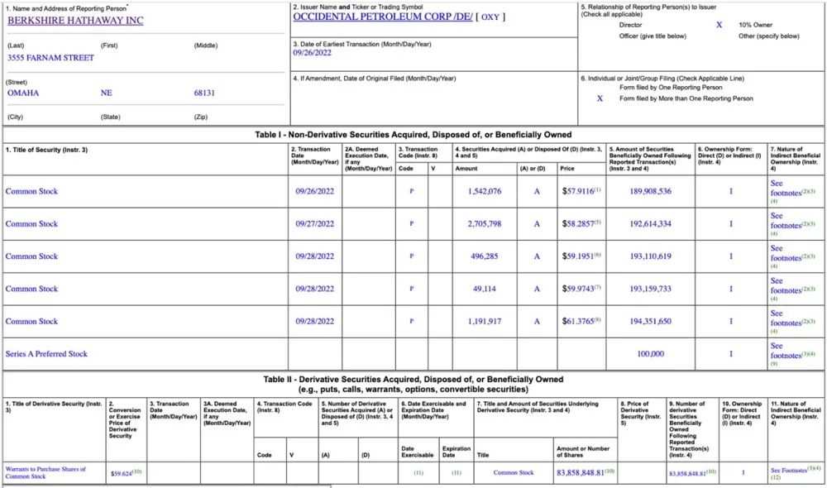Image resolution: width=827 pixels, height=488 pixels.
Task: Click the X mark beside 10% Owner
Action: tap(719, 25)
